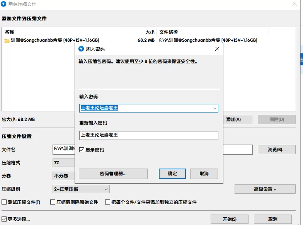Confirm the password with 确定

172,174
